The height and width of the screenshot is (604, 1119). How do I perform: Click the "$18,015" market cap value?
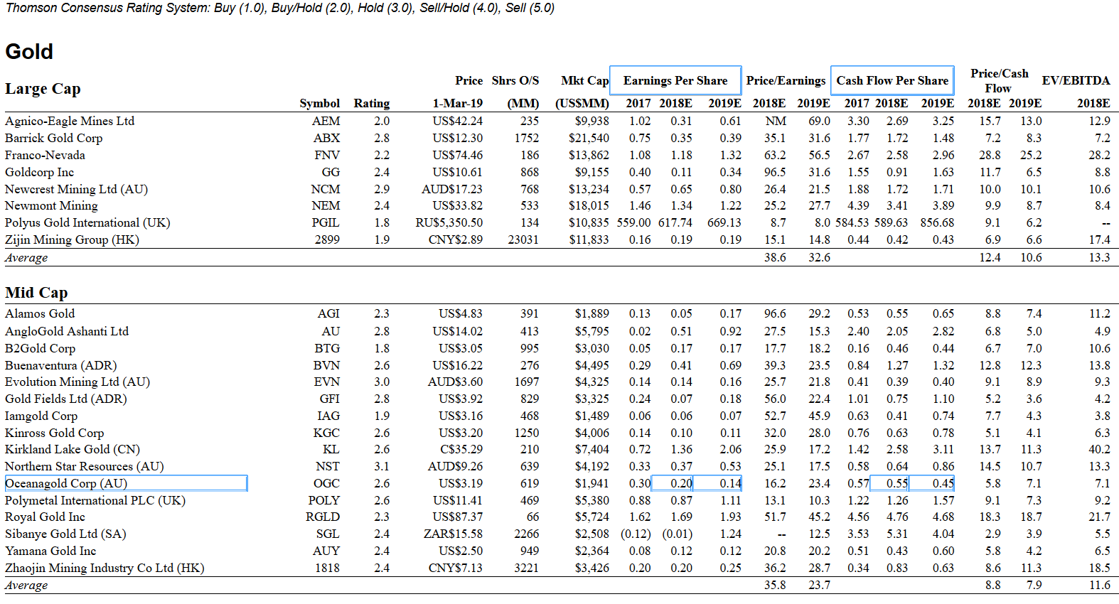pos(589,205)
